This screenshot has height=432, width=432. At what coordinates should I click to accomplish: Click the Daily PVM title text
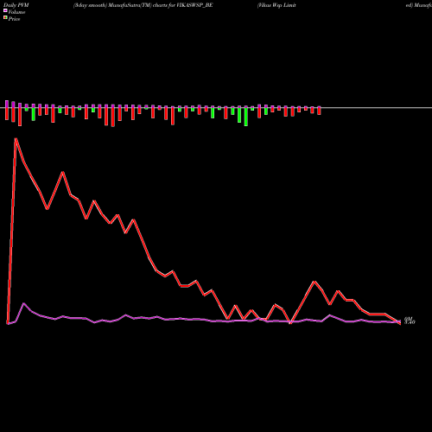point(16,5)
